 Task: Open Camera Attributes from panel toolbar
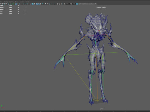point(5,4)
